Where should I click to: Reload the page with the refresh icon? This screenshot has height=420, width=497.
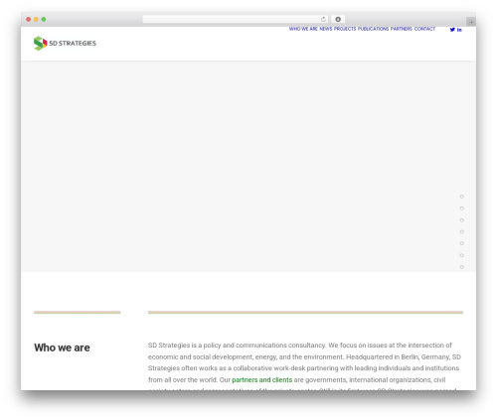(x=323, y=19)
